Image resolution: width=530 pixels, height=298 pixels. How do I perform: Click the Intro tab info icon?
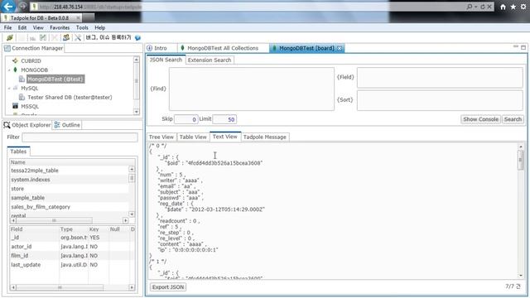pyautogui.click(x=149, y=48)
